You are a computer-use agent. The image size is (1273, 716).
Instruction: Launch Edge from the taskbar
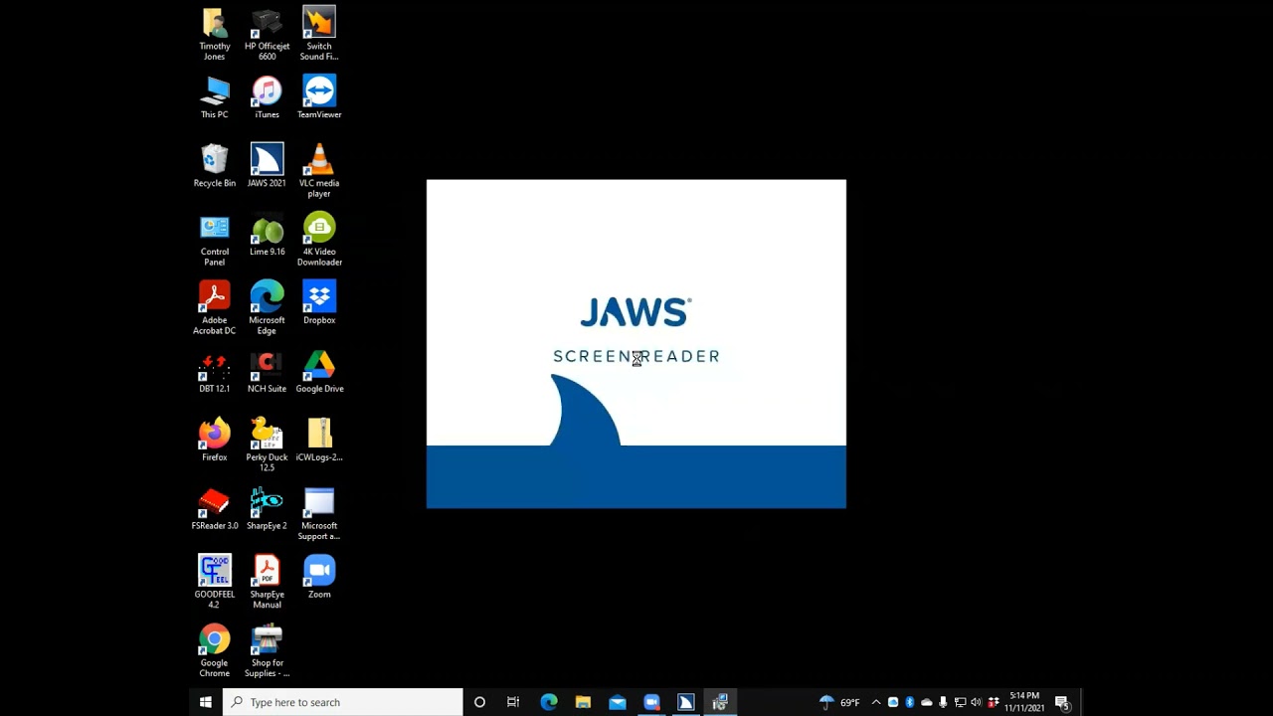pos(549,702)
